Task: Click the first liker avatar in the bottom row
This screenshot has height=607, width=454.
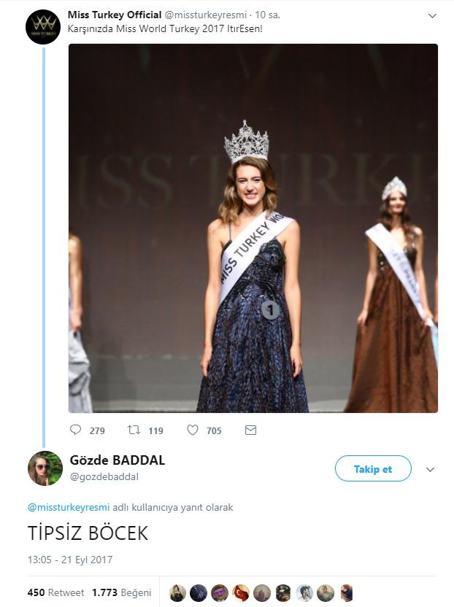Action: 177,593
